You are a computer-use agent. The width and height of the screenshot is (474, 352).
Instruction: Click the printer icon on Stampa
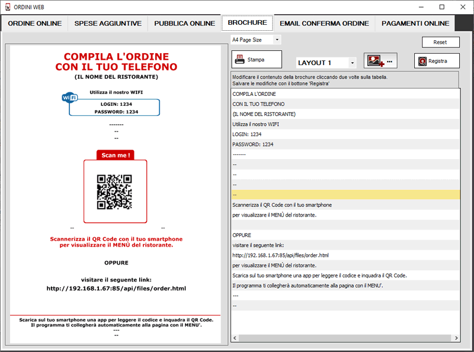coord(240,60)
